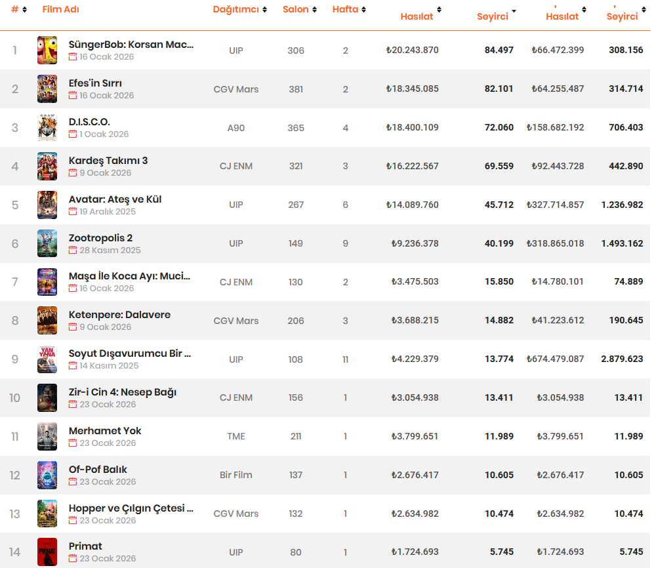Click the Hopper ve Çılgın Çetesi poster
The height and width of the screenshot is (568, 656).
coord(47,514)
